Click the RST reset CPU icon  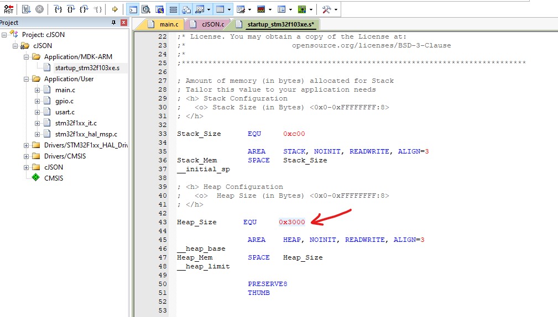pos(8,9)
